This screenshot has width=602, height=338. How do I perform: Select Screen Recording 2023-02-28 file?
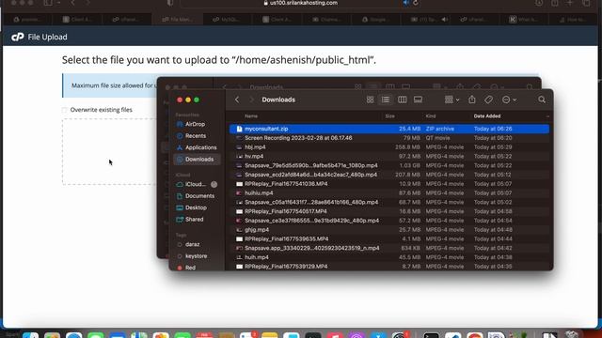389,138
